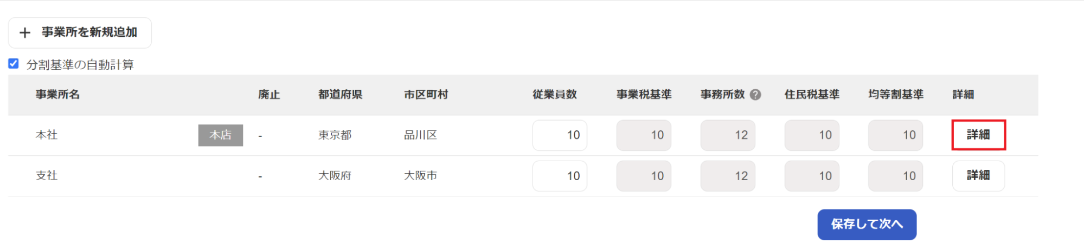This screenshot has width=1084, height=251.
Task: Click 事務所数 field in 支社 row
Action: pyautogui.click(x=728, y=176)
